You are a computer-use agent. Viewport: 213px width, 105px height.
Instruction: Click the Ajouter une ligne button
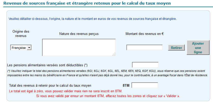pos(198,48)
